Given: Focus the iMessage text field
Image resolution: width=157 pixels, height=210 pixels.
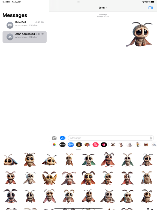Looking at the screenshot, I should pos(111,138).
